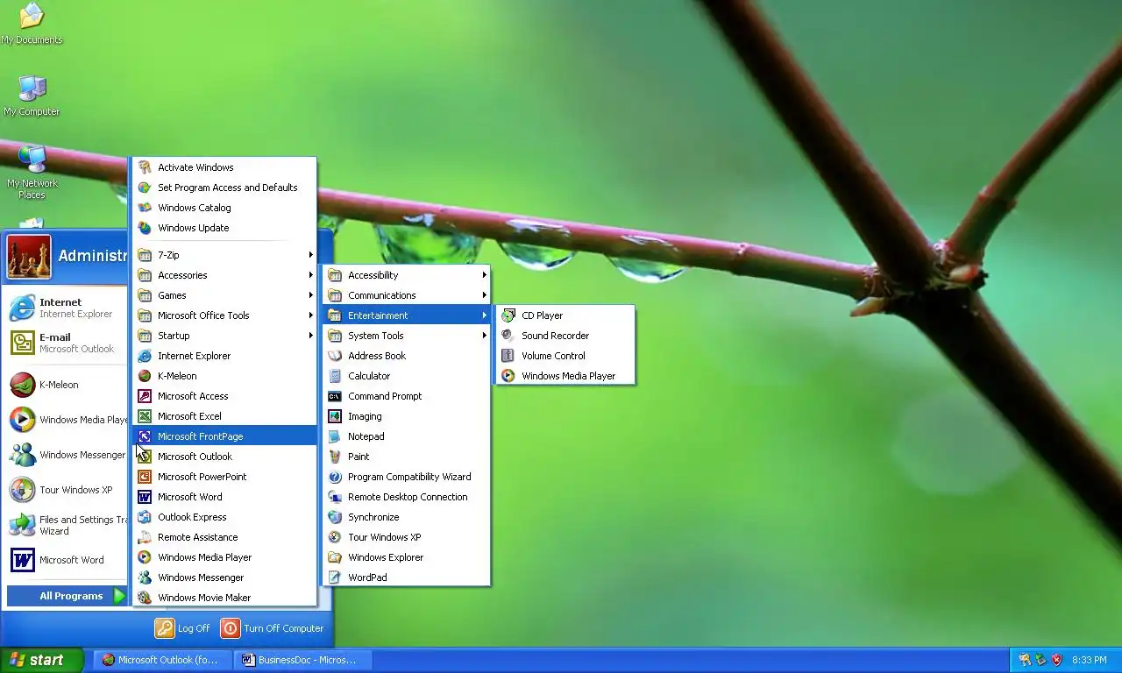1122x673 pixels.
Task: Click Activate Windows
Action: [224, 167]
